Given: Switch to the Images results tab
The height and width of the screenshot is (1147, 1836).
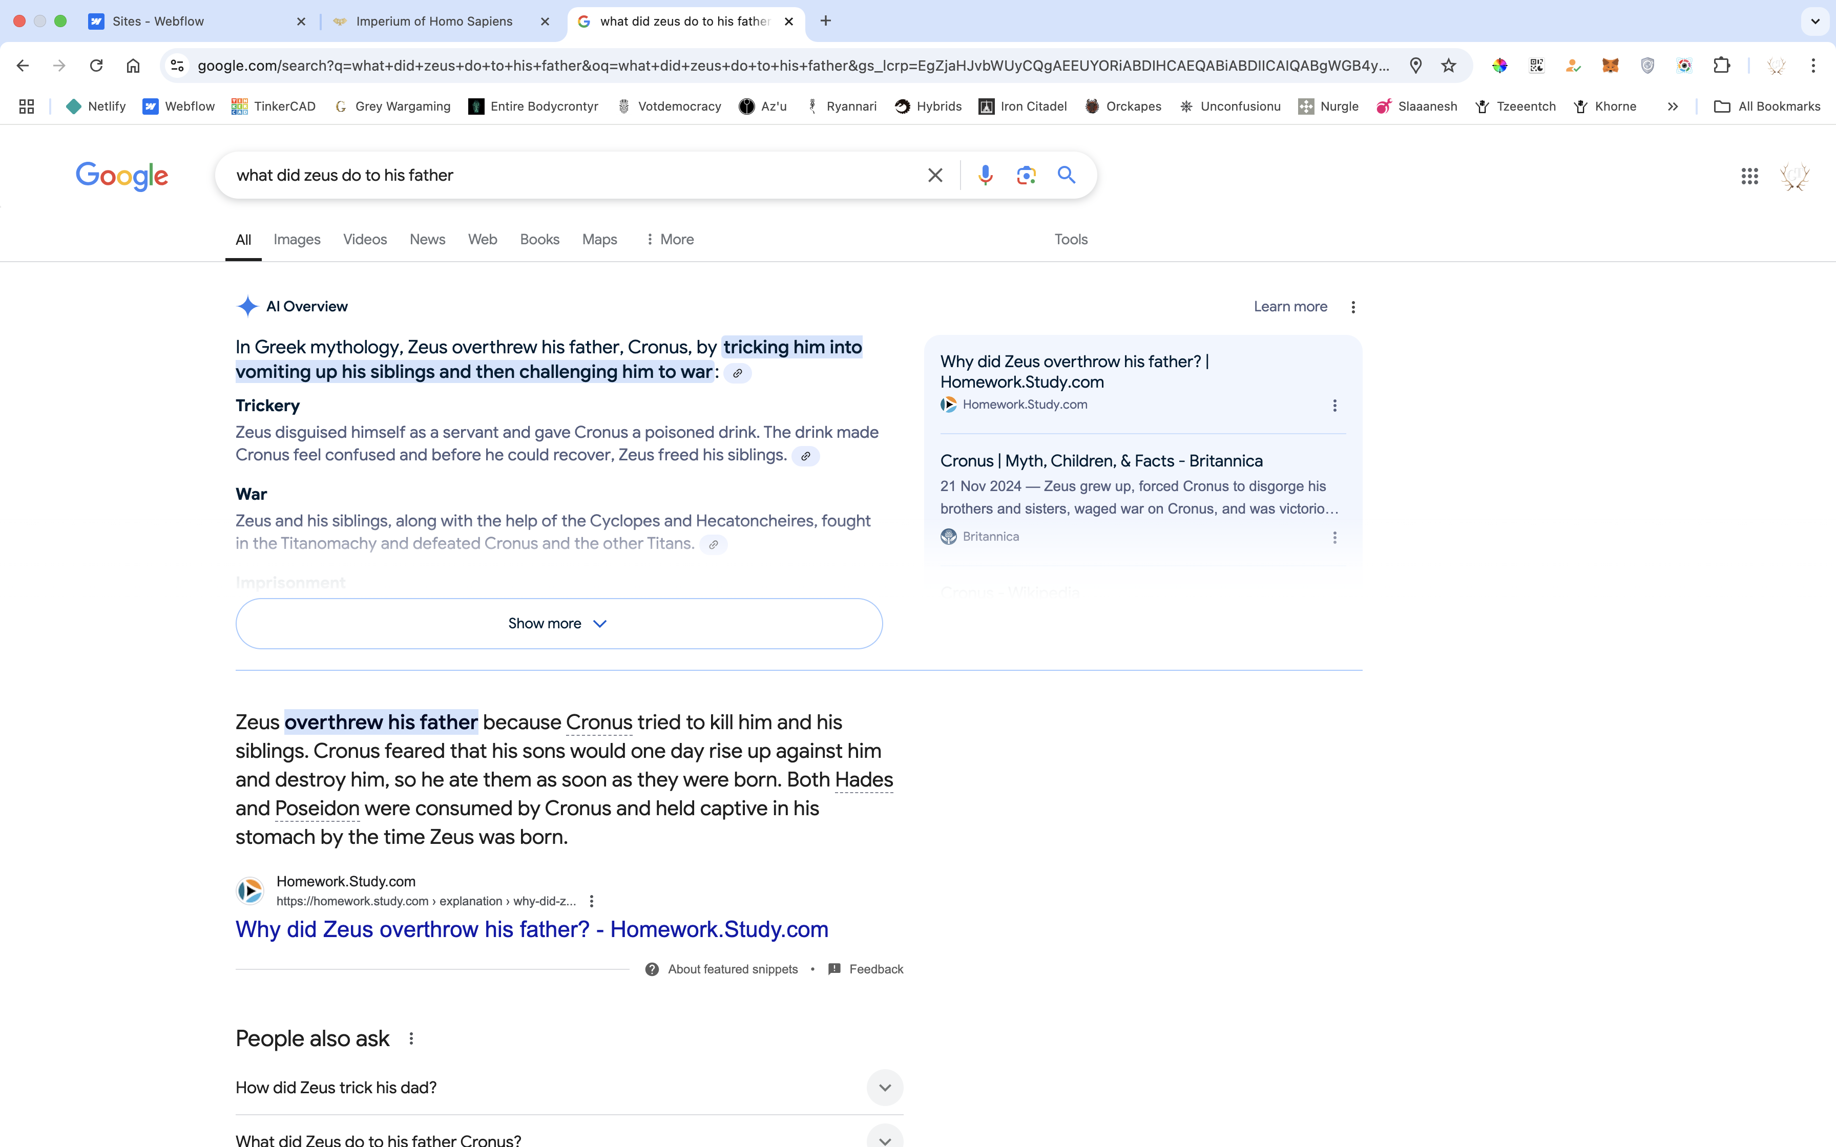Looking at the screenshot, I should 297,239.
